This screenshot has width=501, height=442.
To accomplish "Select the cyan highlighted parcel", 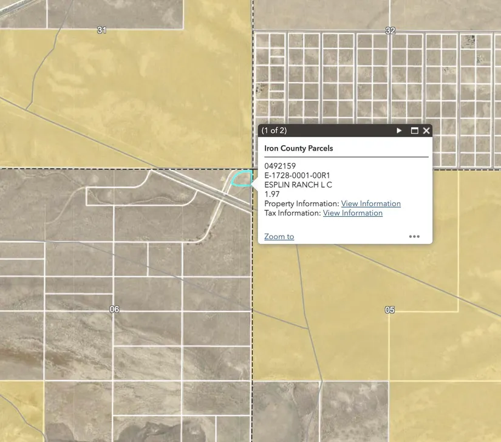I will pos(242,178).
